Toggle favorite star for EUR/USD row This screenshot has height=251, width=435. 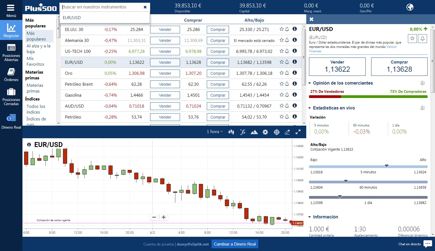click(282, 62)
